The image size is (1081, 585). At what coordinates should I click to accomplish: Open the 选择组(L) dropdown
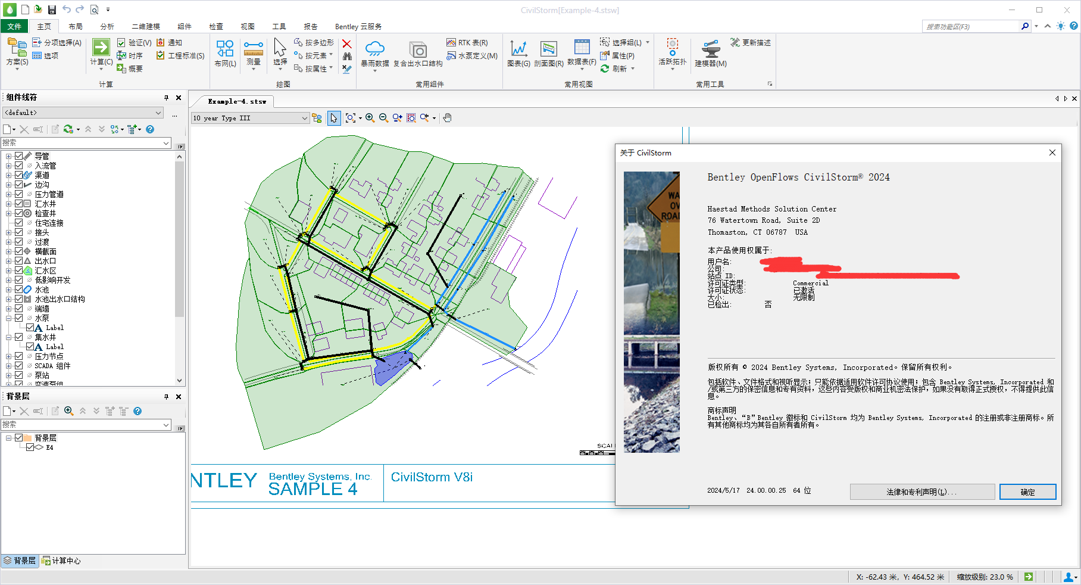pyautogui.click(x=648, y=42)
